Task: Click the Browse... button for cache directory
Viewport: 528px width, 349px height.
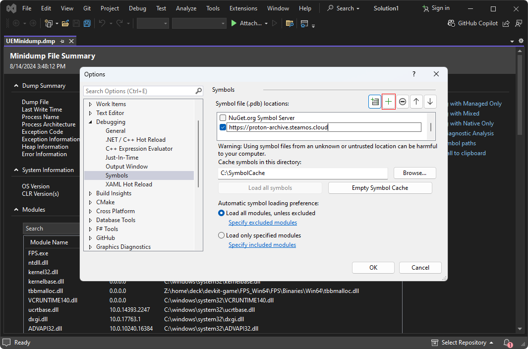Action: point(414,173)
